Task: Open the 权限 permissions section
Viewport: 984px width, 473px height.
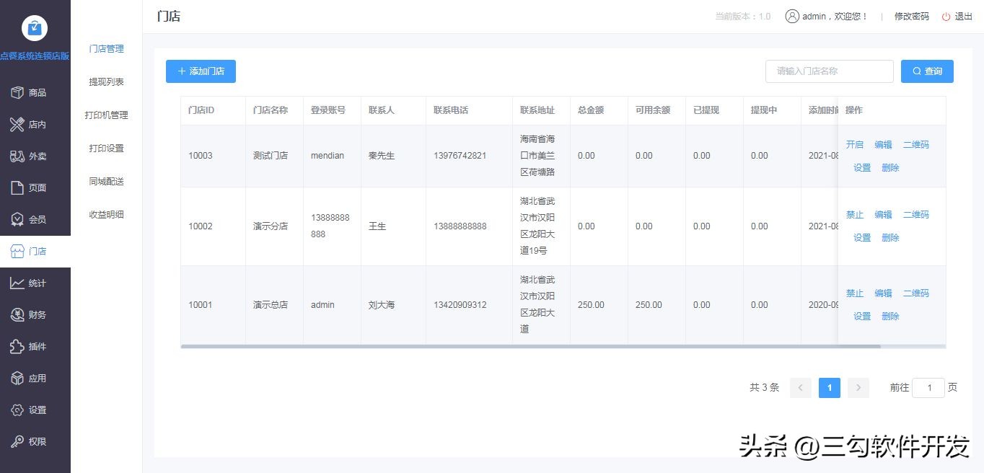Action: [35, 441]
